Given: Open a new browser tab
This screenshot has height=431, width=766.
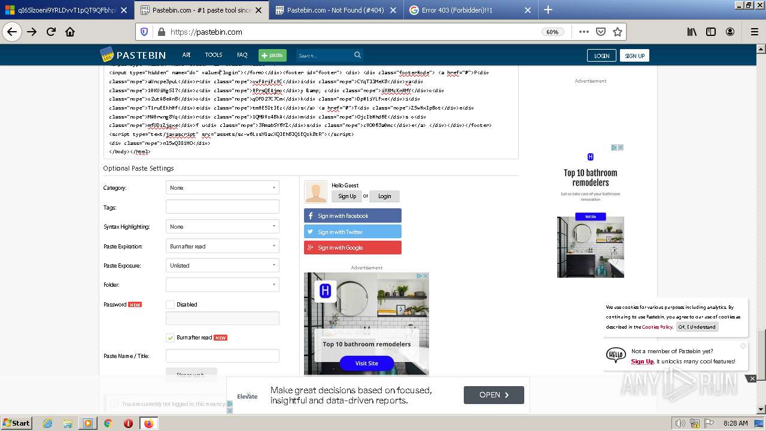Looking at the screenshot, I should [x=548, y=10].
